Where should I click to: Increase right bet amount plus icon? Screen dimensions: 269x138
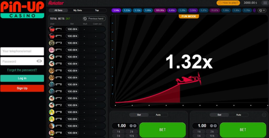point(215,126)
